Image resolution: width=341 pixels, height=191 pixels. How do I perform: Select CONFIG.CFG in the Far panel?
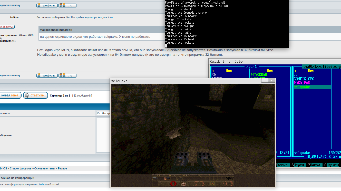[304, 79]
